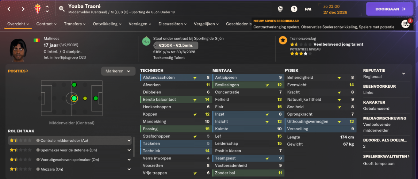Click the role list scrollbar
Screen dimensions: 418x179
134,146
